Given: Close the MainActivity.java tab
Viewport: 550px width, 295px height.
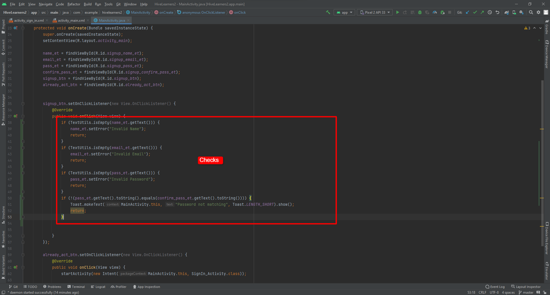Looking at the screenshot, I should click(128, 20).
